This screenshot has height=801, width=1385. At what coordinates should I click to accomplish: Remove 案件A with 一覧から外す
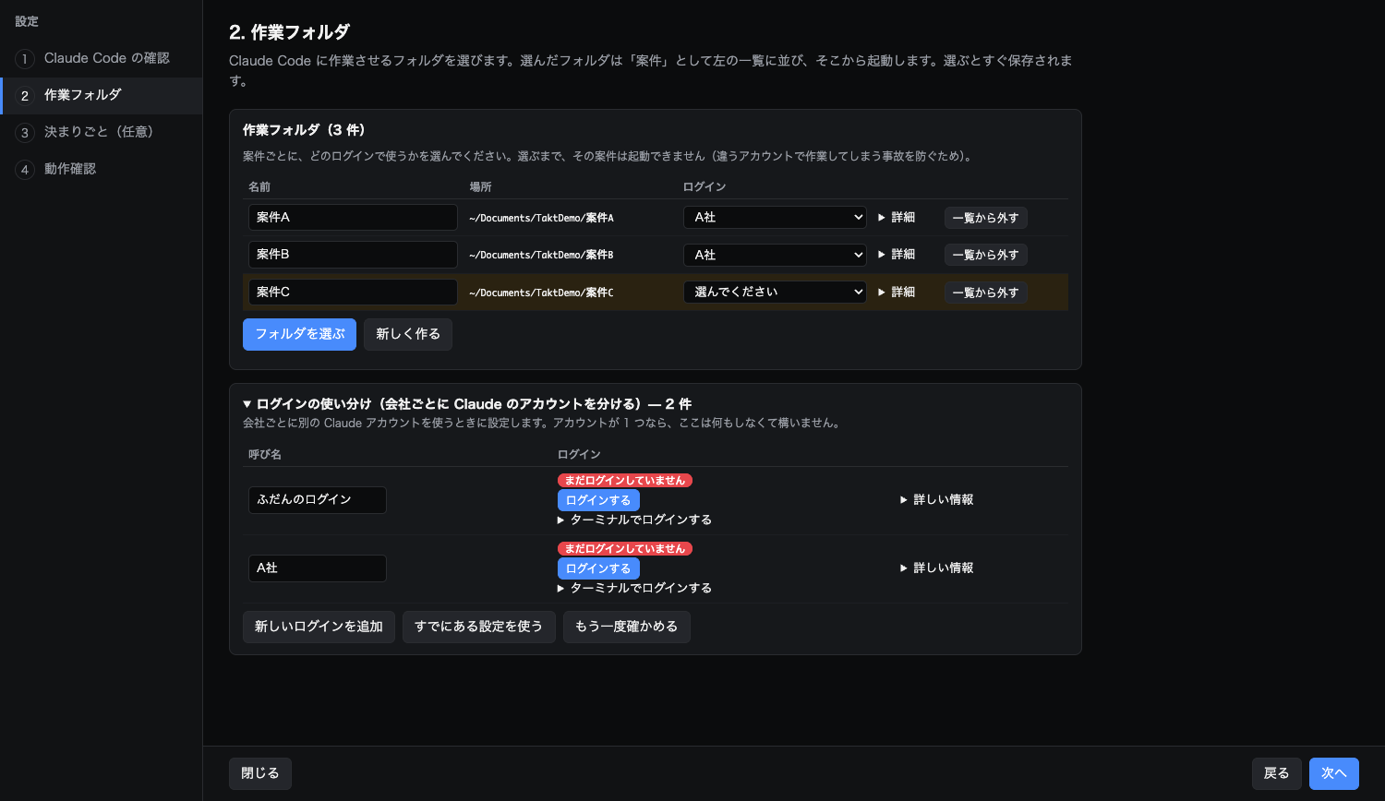click(985, 218)
